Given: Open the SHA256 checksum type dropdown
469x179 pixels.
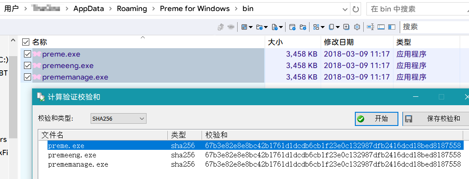Looking at the screenshot, I should tap(118, 118).
